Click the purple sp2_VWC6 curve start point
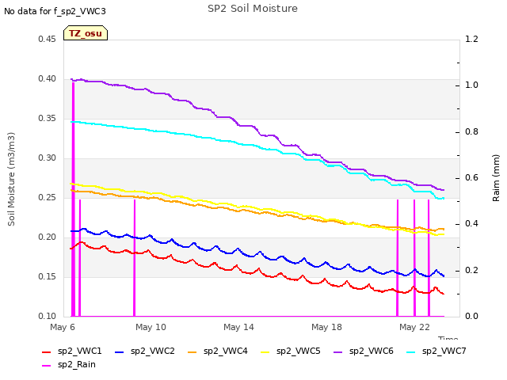Image resolution: width=507 pixels, height=380 pixels. pos(71,79)
